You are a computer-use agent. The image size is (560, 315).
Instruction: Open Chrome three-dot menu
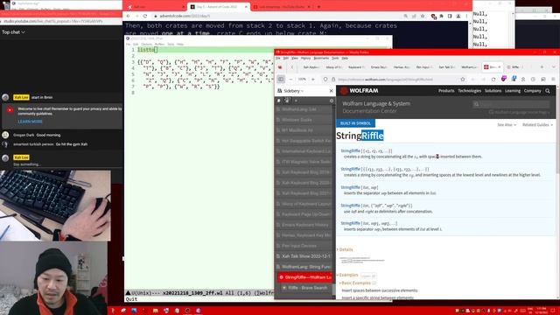click(x=466, y=16)
